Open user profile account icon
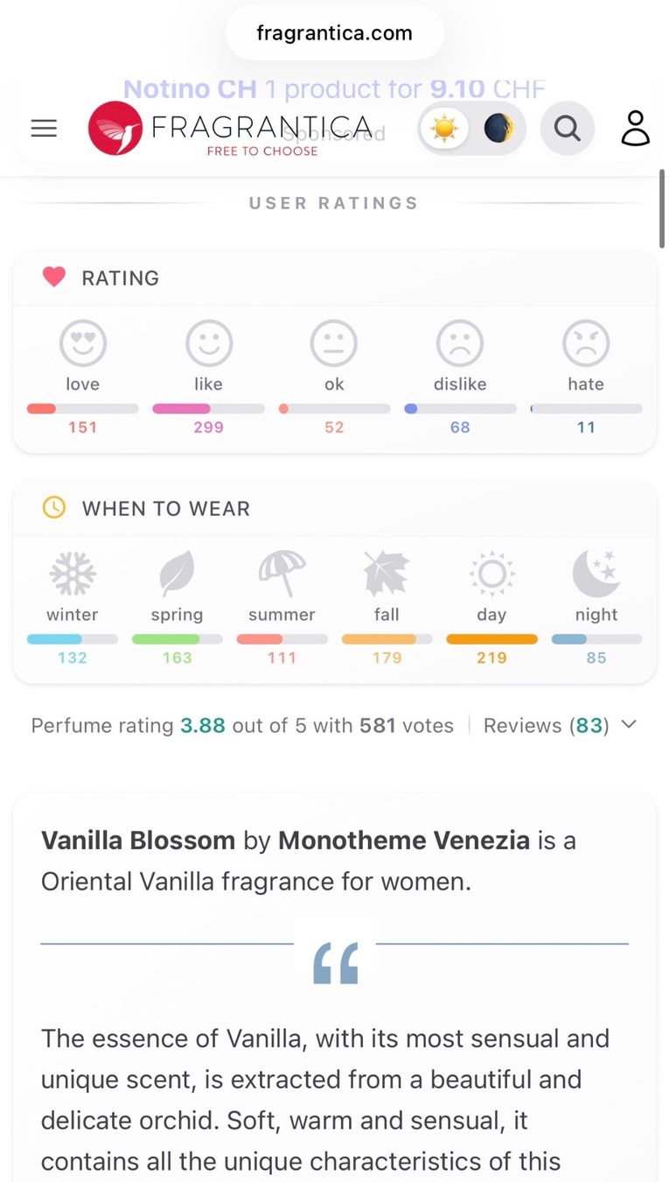This screenshot has height=1182, width=669. click(636, 129)
